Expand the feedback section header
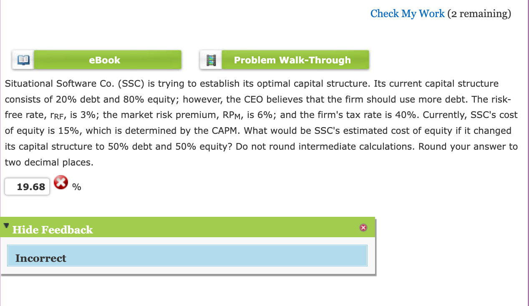Viewport: 529px width, 306px height. click(52, 230)
